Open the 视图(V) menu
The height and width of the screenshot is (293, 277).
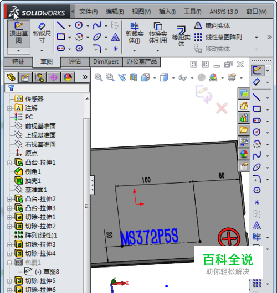(141, 12)
